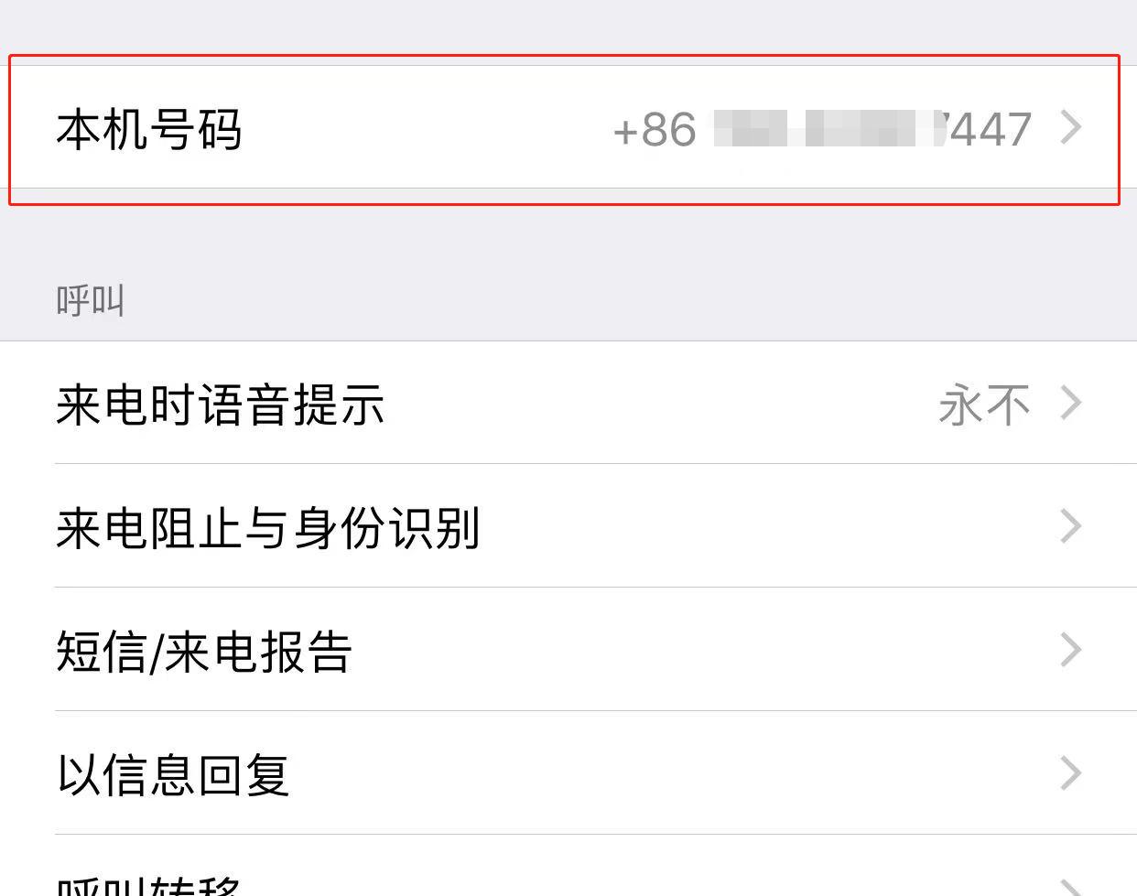Open the 短信/来电报告 entry

click(568, 650)
